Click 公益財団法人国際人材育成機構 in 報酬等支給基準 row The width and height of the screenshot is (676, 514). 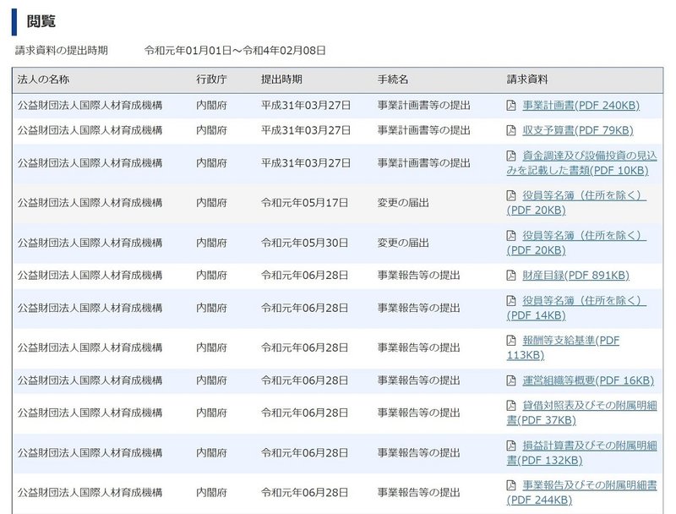90,347
